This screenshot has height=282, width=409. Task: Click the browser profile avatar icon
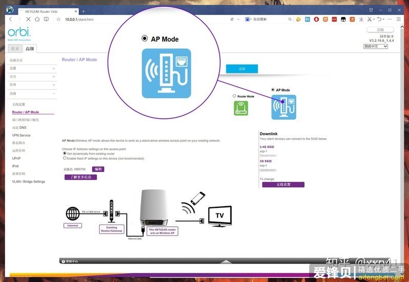10,10
